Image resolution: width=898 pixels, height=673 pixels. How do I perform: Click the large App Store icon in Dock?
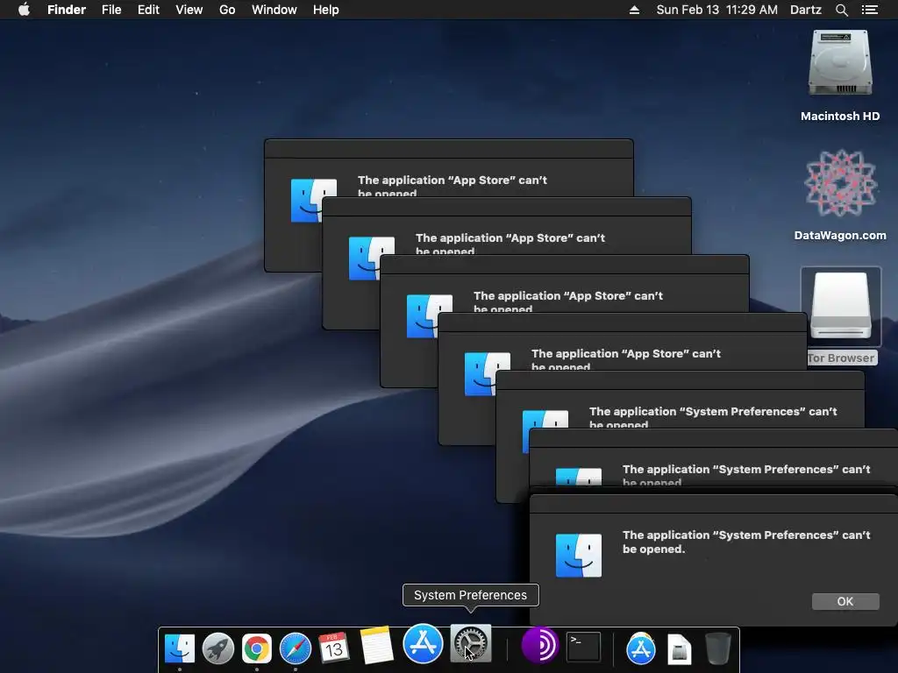coord(423,643)
